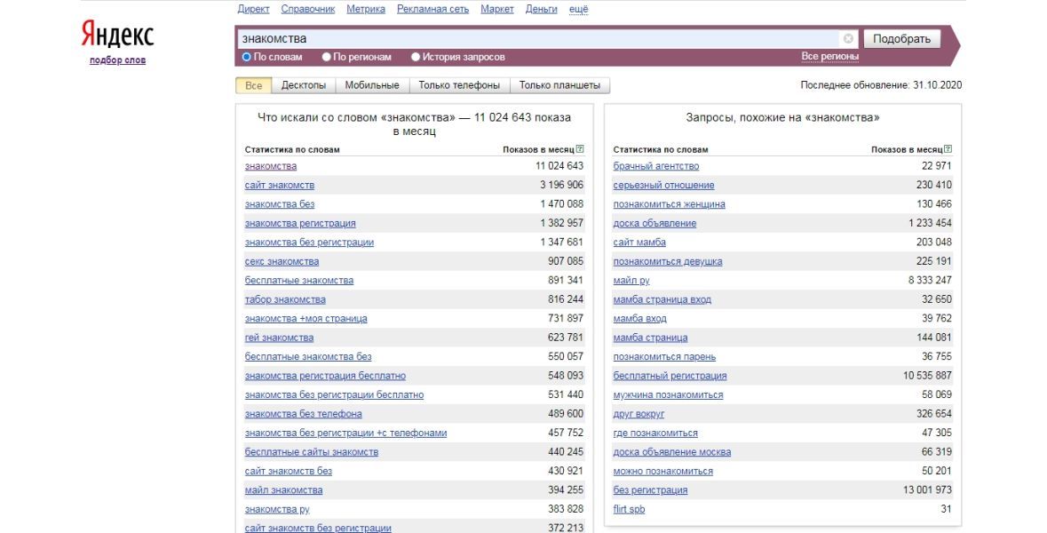The image size is (1047, 533).
Task: Select the «По регионам» radio button
Action: click(x=327, y=57)
